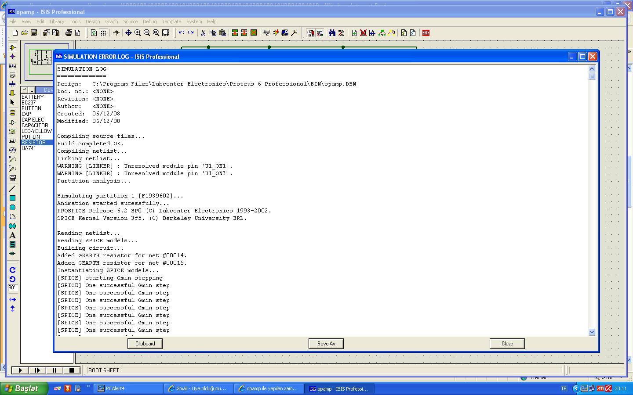Viewport: 633px width, 395px height.
Task: Click the Print icon in toolbar
Action: [69, 33]
